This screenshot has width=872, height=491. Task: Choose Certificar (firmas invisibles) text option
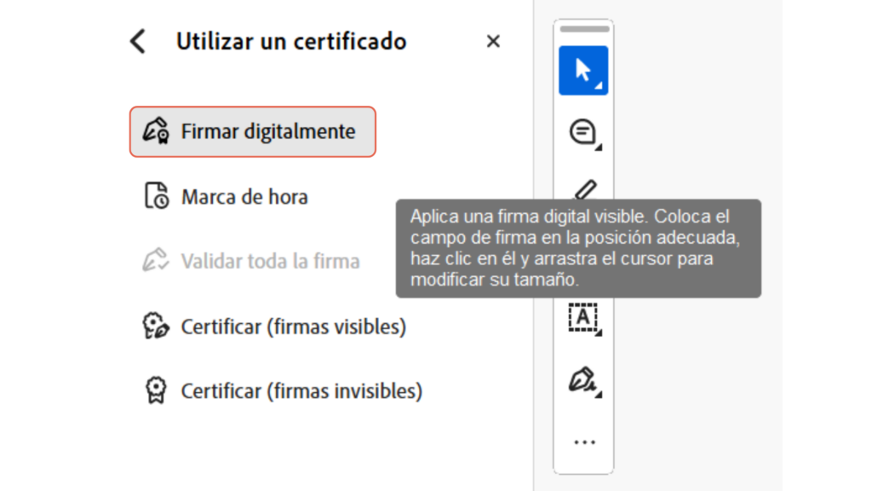tap(301, 391)
